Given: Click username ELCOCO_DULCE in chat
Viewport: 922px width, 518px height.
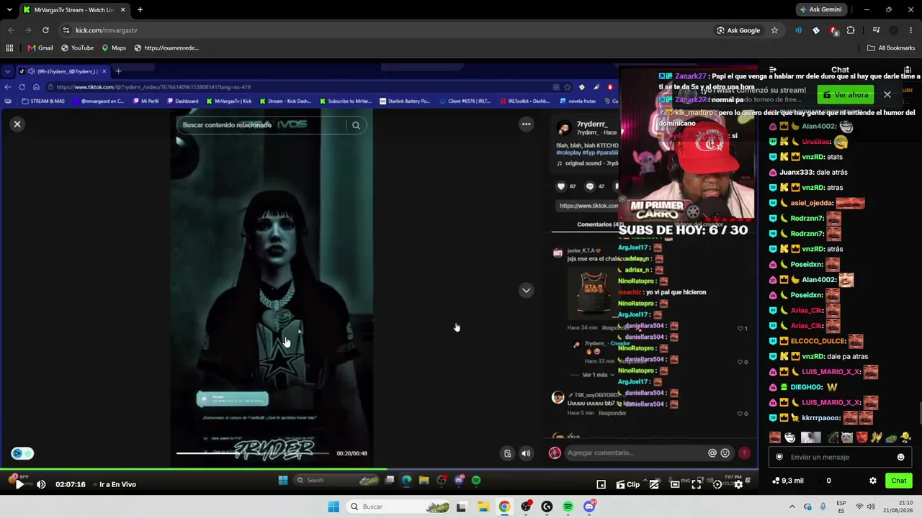Looking at the screenshot, I should [818, 341].
